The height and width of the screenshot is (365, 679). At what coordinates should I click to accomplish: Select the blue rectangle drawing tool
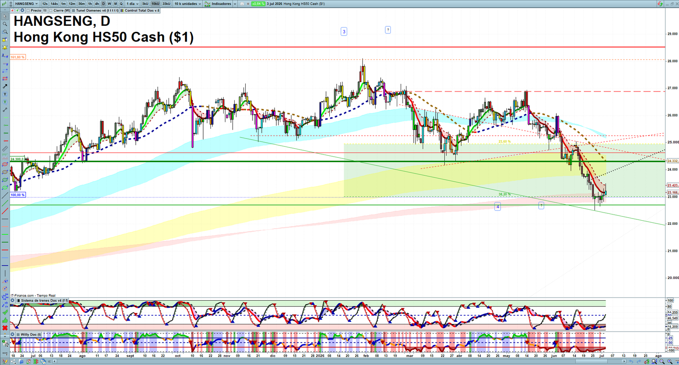click(x=5, y=71)
